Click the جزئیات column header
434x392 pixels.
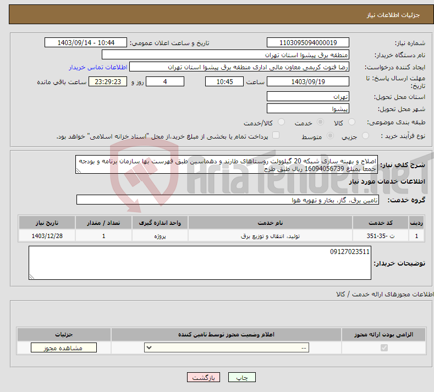pyautogui.click(x=64, y=334)
